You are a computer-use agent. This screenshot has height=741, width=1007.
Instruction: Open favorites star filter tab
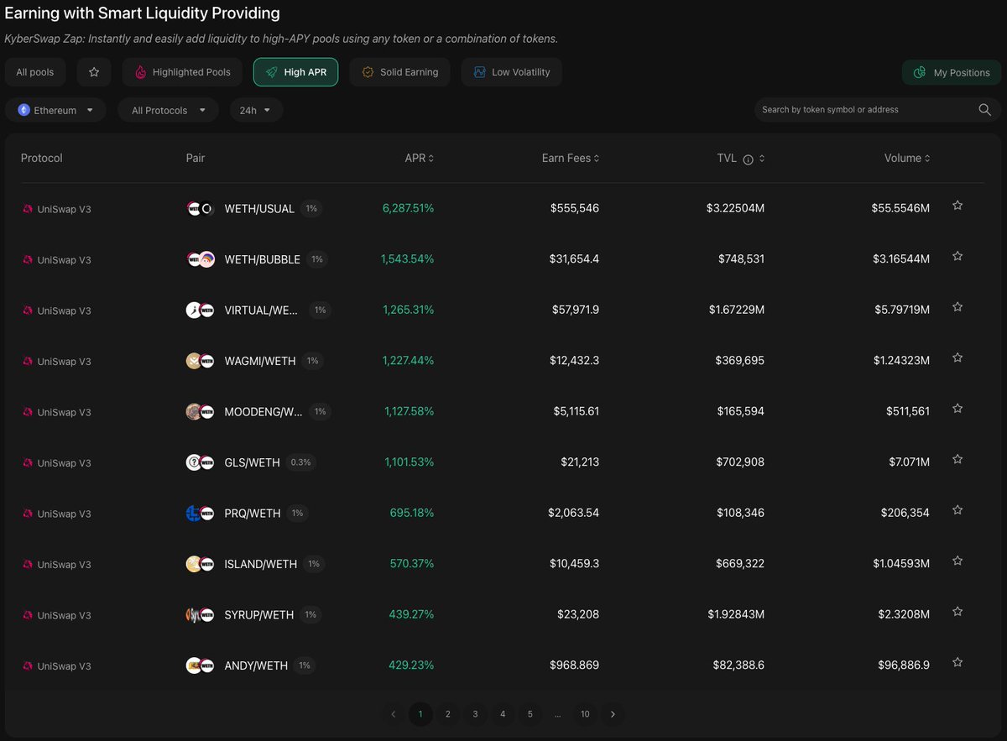(94, 72)
